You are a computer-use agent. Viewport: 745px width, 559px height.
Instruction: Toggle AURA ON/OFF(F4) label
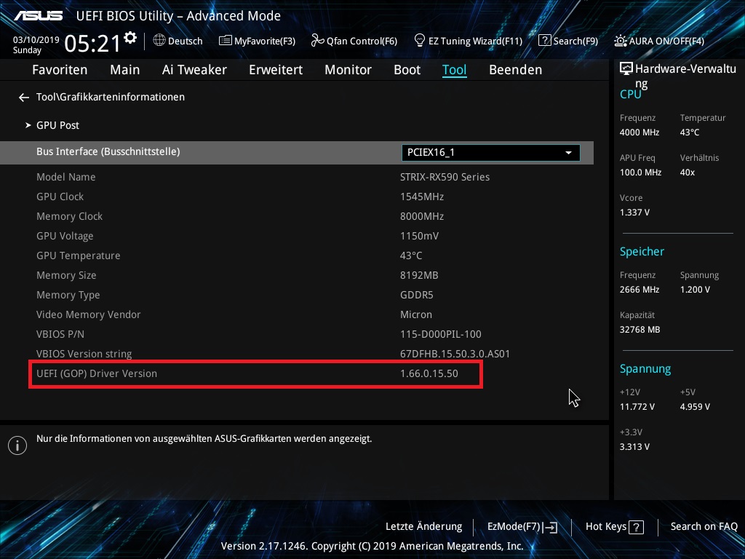pos(666,41)
